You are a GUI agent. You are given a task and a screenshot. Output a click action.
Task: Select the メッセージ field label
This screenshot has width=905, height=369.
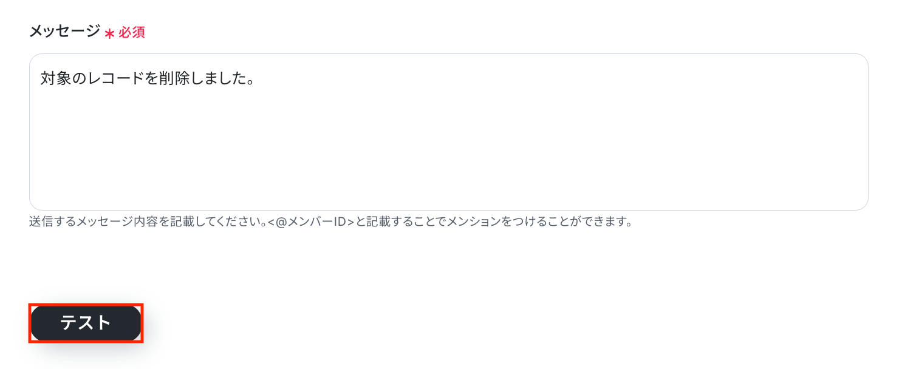click(64, 32)
